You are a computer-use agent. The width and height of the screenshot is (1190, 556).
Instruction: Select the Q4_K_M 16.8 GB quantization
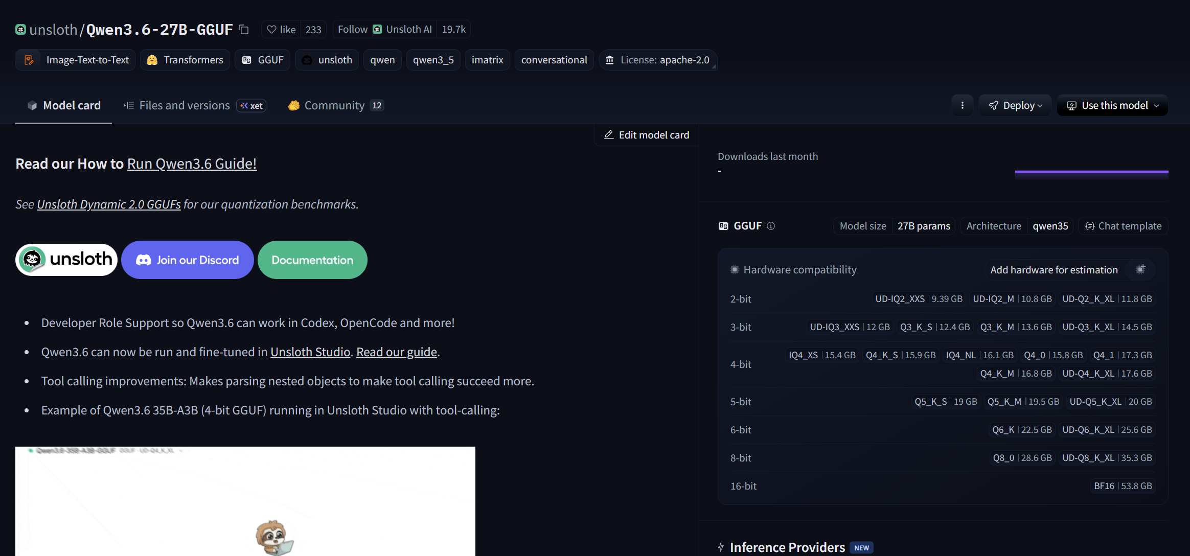[1016, 374]
